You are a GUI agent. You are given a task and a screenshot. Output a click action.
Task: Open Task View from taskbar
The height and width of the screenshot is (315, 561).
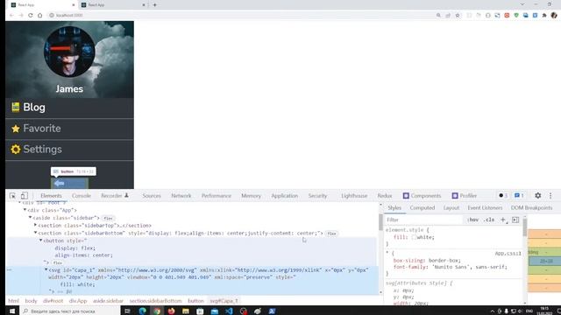pos(127,311)
